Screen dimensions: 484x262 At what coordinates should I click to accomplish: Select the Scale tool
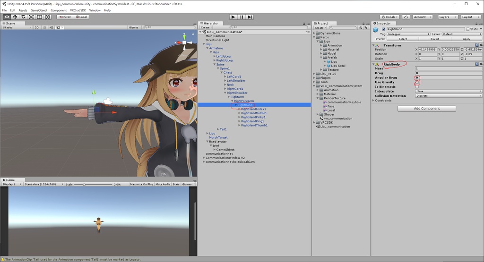[x=31, y=17]
